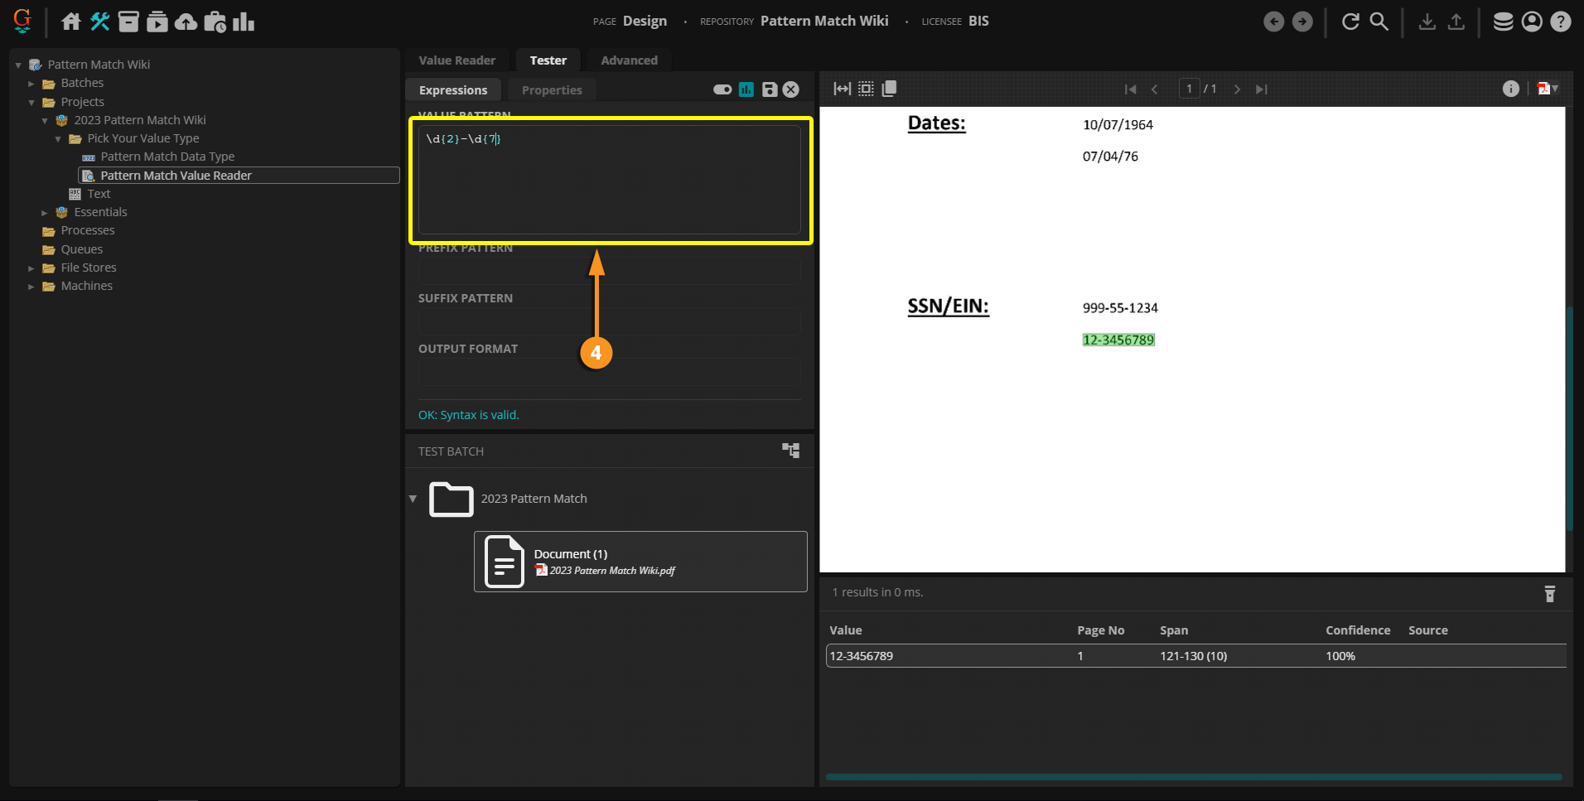Viewport: 1584px width, 801px height.
Task: Open the Design tools page icon
Action: (100, 22)
